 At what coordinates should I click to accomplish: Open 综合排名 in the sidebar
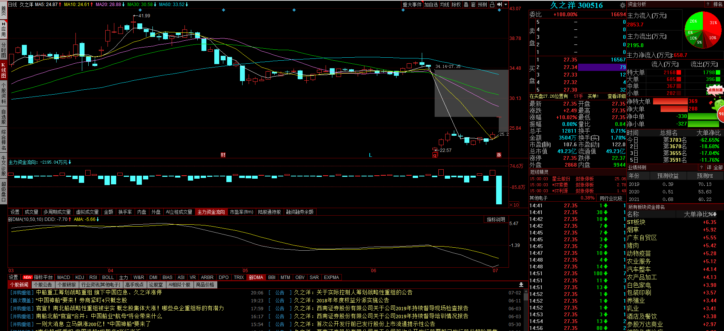click(3, 140)
